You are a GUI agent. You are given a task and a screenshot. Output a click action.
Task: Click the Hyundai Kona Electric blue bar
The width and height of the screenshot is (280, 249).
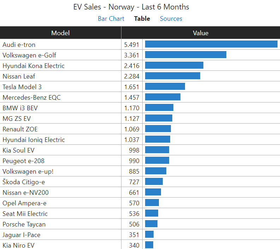pyautogui.click(x=174, y=65)
